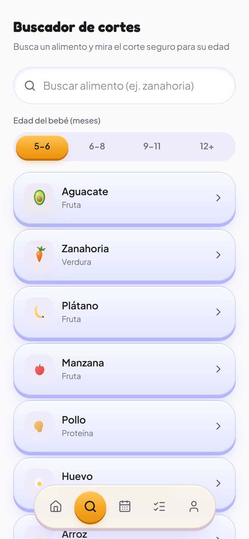Tap the orange search icon in navigation bar
249x539 pixels.
coord(90,507)
